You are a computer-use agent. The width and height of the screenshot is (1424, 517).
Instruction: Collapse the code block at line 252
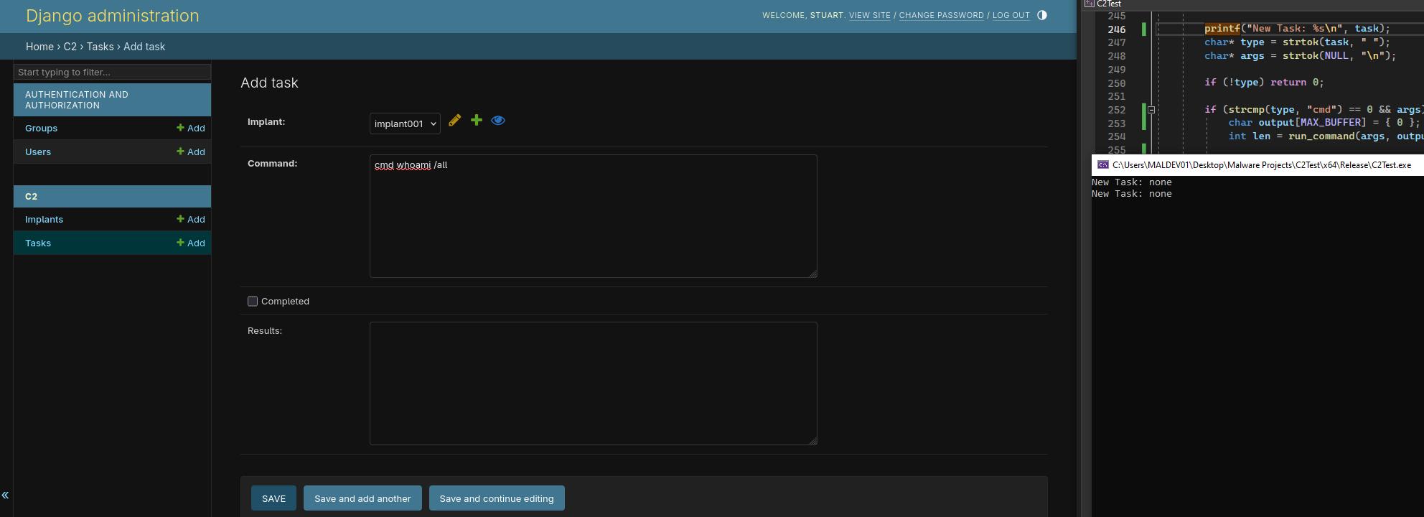[1151, 110]
